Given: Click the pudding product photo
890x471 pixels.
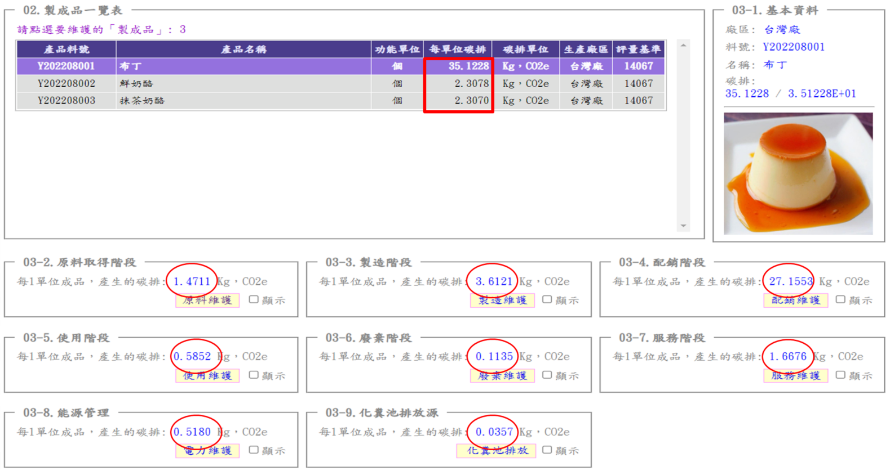Looking at the screenshot, I should coord(798,173).
